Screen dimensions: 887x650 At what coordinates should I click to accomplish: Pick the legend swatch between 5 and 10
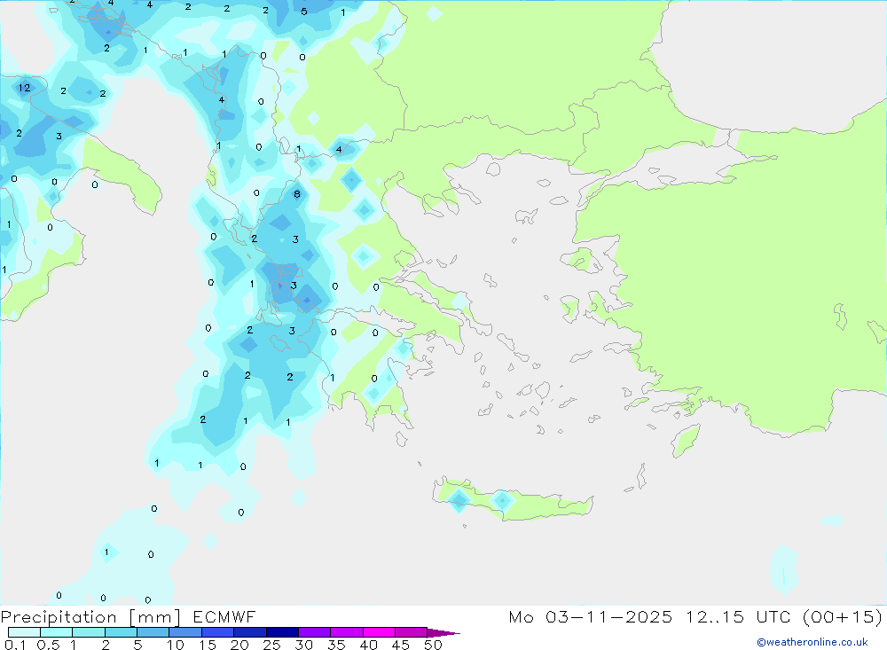pos(153,632)
